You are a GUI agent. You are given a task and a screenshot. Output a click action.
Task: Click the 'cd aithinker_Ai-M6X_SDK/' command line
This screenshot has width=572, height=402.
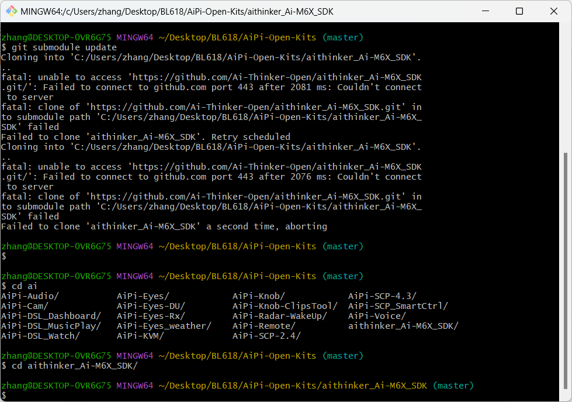[70, 366]
